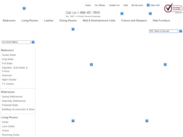Screen dimensions: 183x137
Task: Open My Account
Action: coord(137,5)
